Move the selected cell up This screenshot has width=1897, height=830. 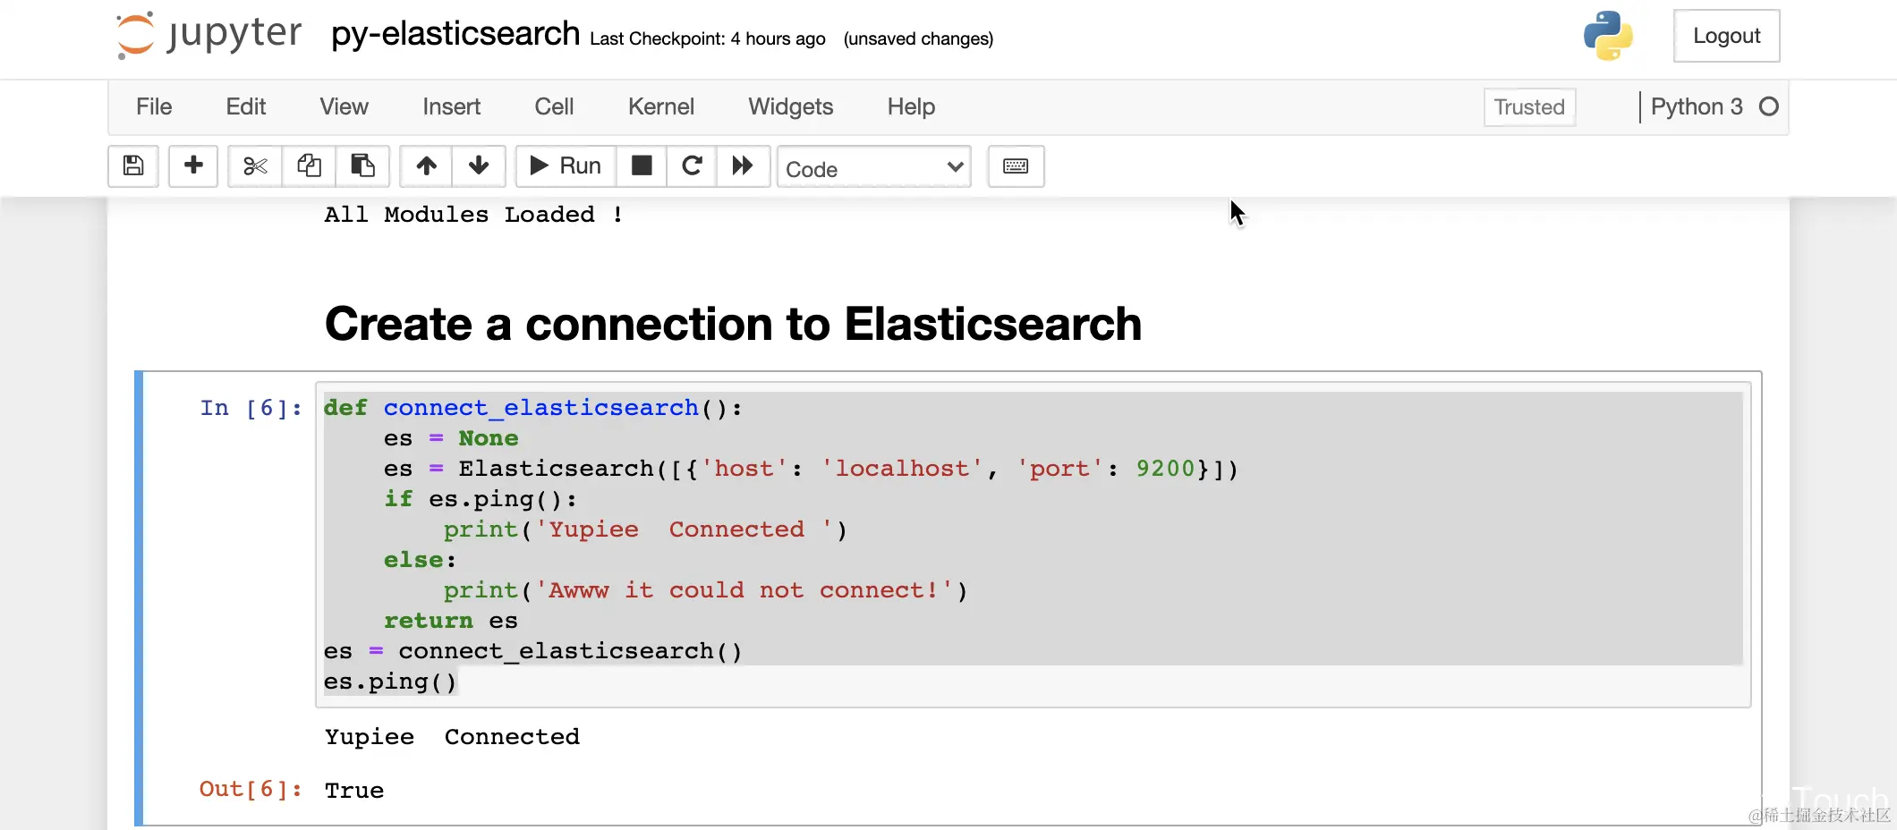point(426,165)
